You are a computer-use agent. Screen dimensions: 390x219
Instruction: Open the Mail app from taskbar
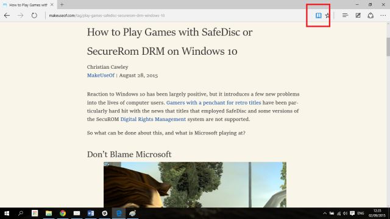(x=77, y=214)
